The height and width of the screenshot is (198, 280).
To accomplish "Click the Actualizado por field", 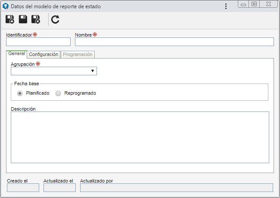I will tap(177, 188).
